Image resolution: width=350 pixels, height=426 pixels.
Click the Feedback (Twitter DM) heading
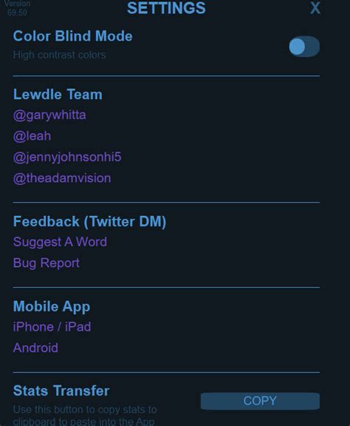point(89,221)
